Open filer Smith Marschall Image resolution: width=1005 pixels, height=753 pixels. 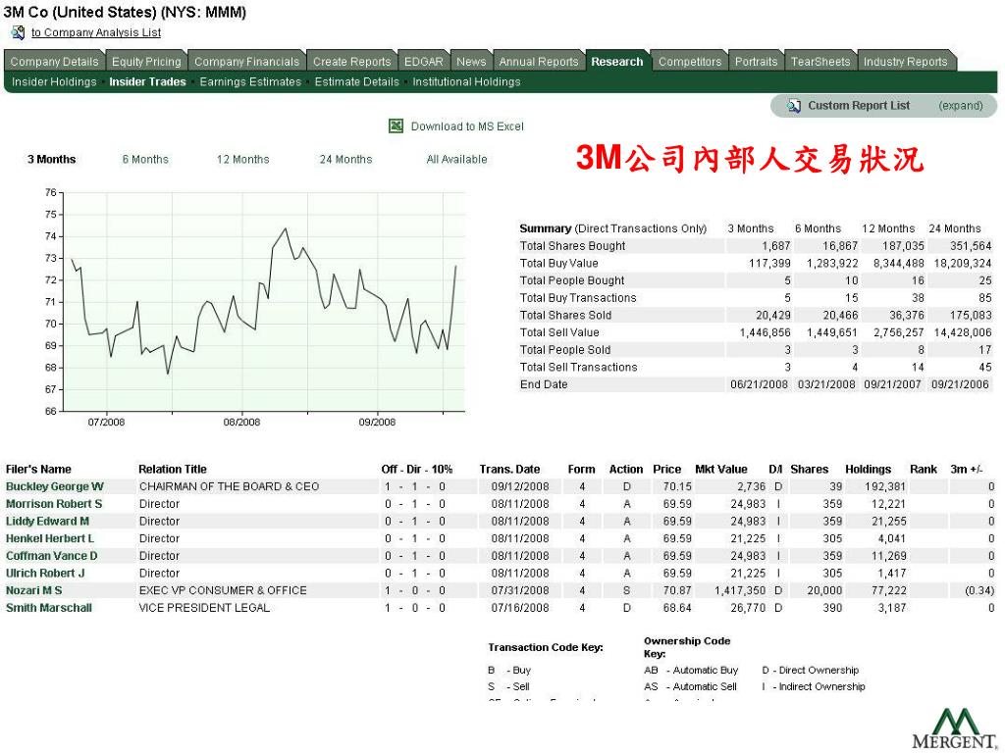(49, 608)
